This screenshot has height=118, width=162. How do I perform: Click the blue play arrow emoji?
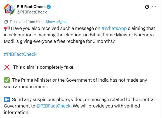[6, 99]
